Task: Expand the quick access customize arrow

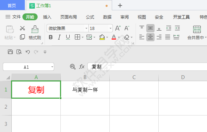Action: pos(45,52)
